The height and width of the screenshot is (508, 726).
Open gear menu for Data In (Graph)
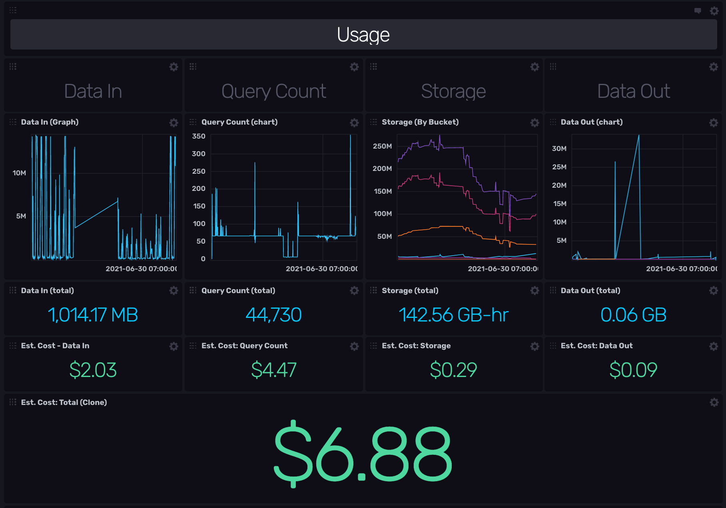pos(174,123)
